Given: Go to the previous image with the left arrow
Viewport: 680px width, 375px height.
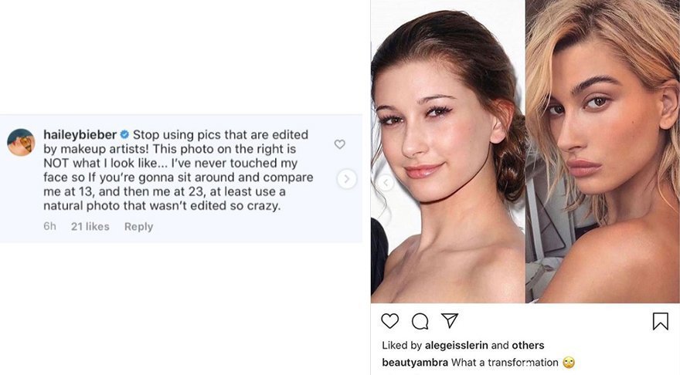Looking at the screenshot, I should 385,183.
